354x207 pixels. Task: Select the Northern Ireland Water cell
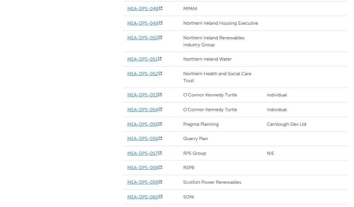point(207,59)
